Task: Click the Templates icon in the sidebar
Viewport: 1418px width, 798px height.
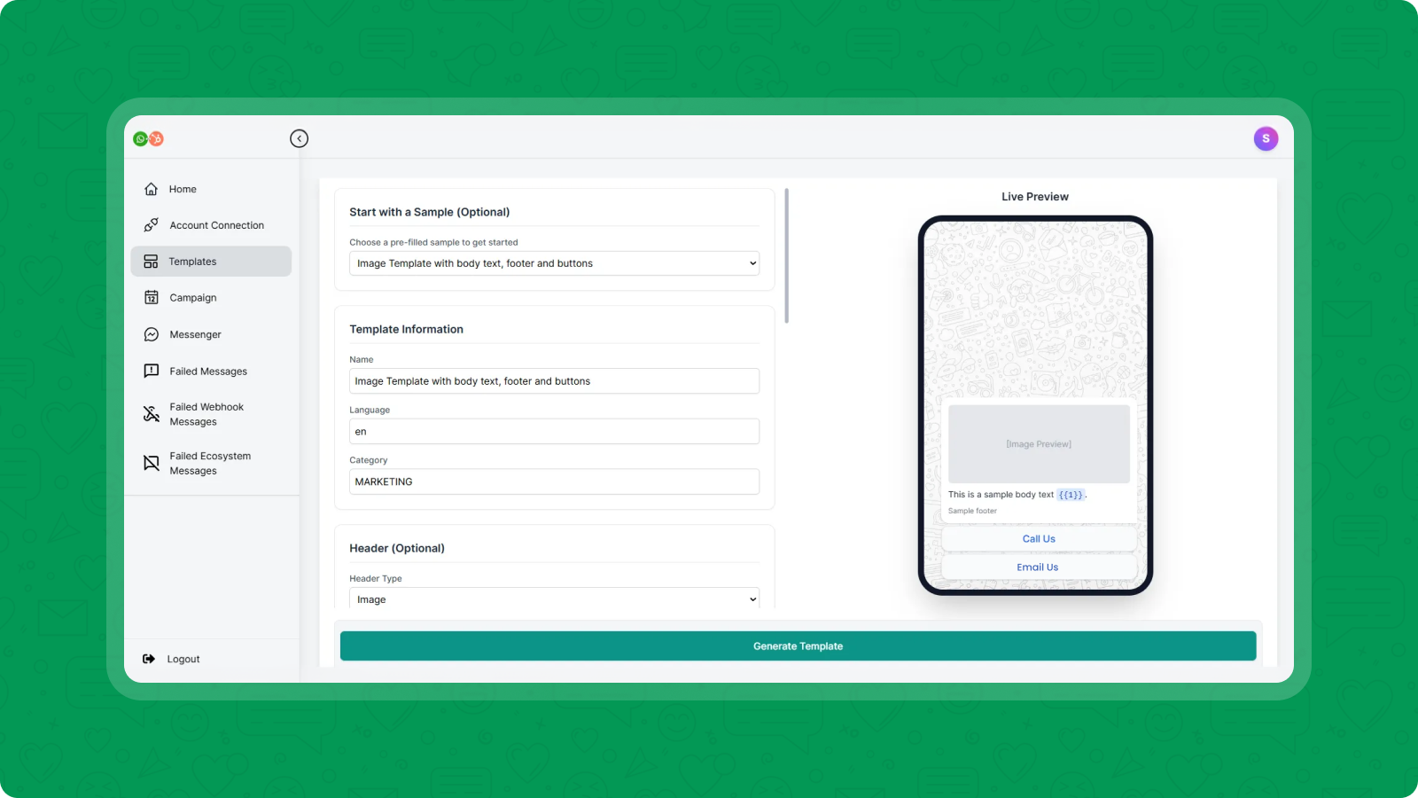Action: tap(151, 261)
